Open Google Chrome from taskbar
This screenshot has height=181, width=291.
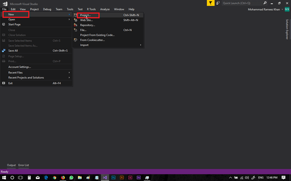[55, 178]
